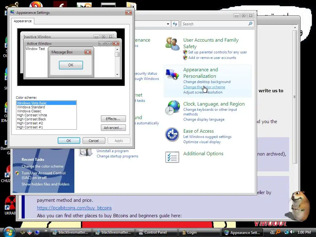Open Adjust screen resolution link
Viewport: 316px width, 237px height.
203,92
